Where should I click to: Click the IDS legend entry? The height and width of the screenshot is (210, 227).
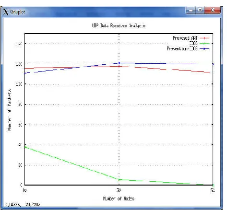pos(193,43)
